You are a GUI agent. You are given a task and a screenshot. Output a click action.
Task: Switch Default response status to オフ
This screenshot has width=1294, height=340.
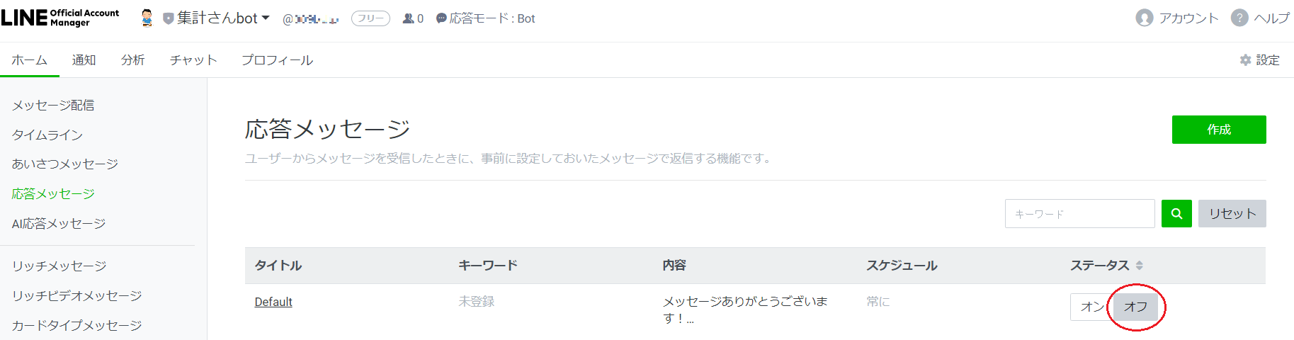(1135, 307)
